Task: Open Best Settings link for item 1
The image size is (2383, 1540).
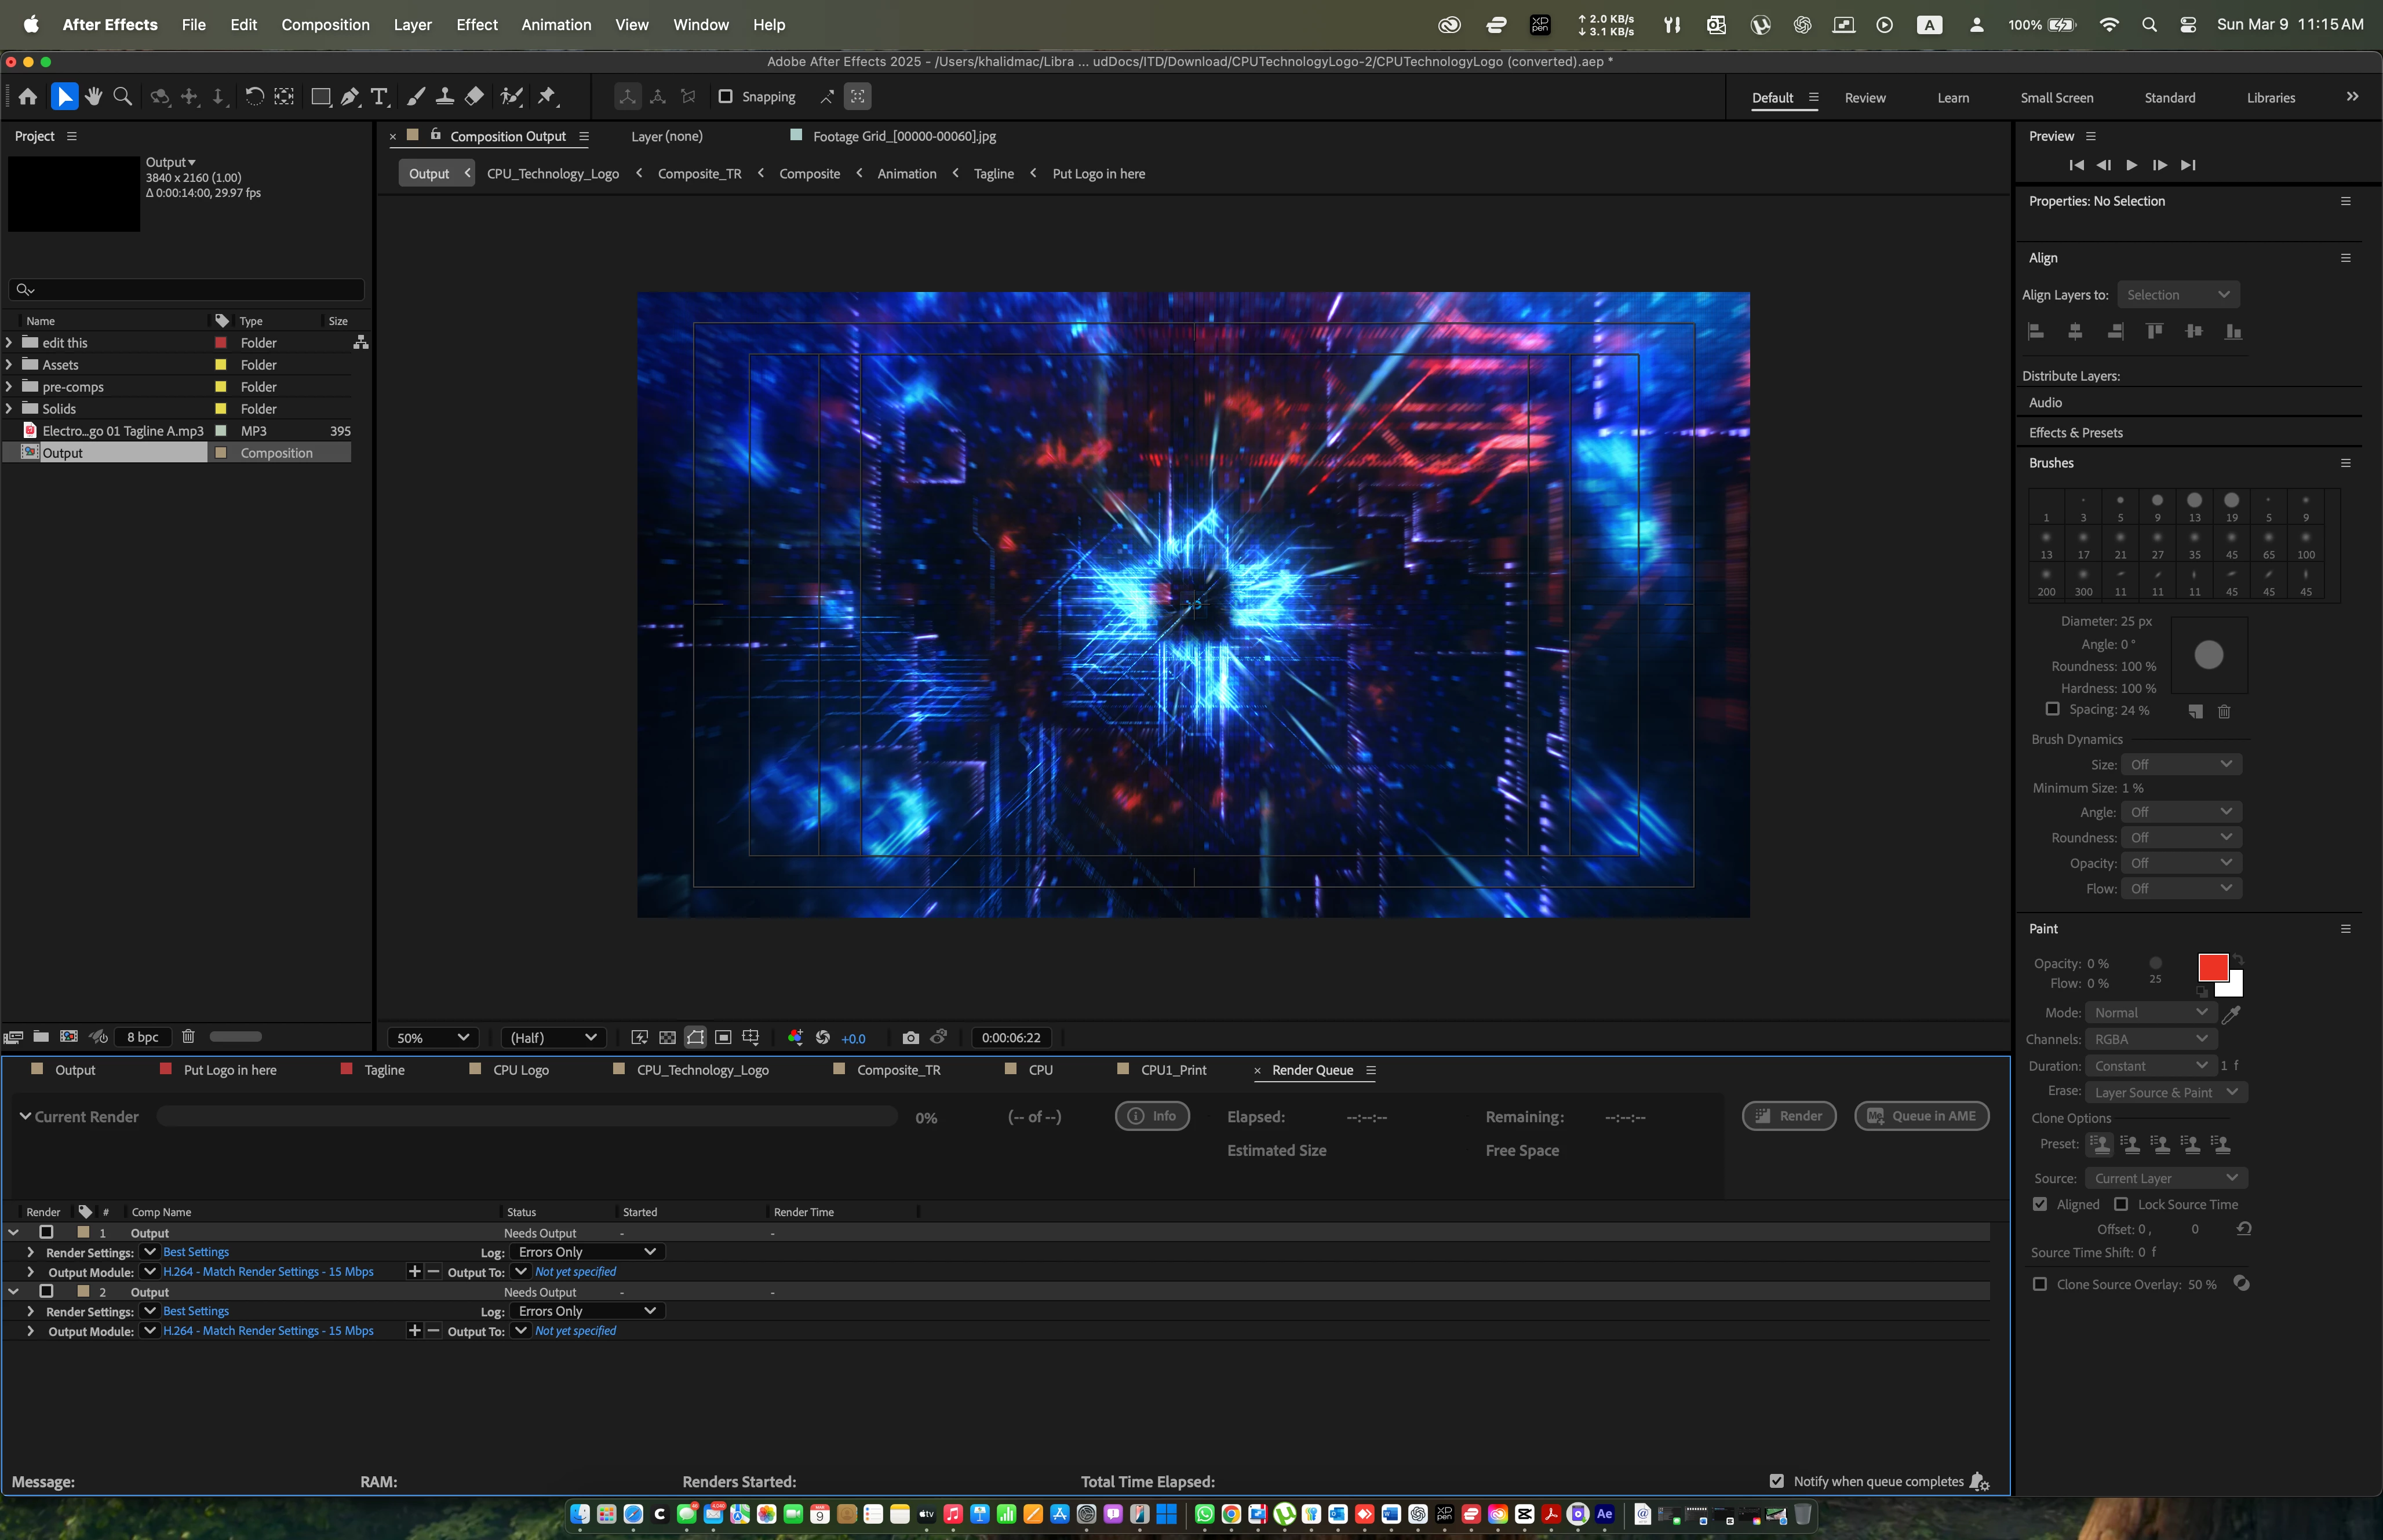Action: (196, 1252)
